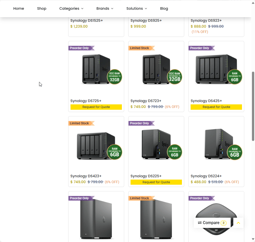Screen dimensions: 255x242
Task: Expand the Solutions dropdown menu
Action: 137,8
